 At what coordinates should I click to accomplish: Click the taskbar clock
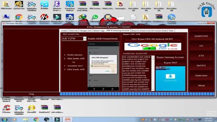(x=209, y=120)
